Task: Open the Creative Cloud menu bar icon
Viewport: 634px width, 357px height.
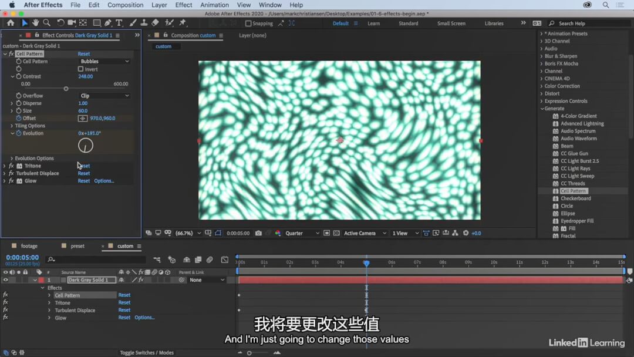Action: (588, 5)
